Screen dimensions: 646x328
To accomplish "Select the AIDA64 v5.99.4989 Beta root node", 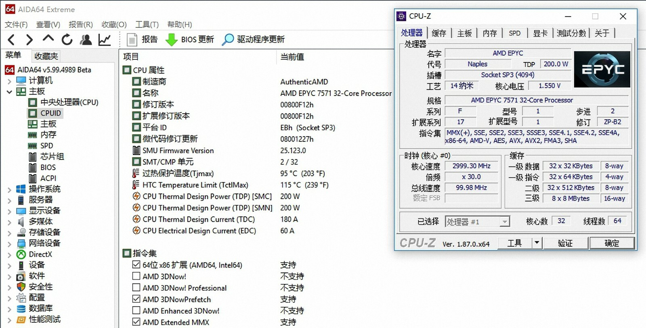I will [x=48, y=70].
